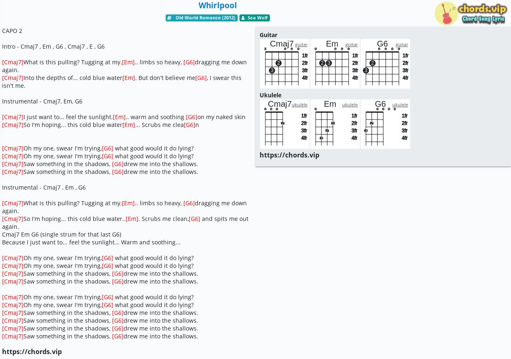Click the artist person icon tag

243,18
